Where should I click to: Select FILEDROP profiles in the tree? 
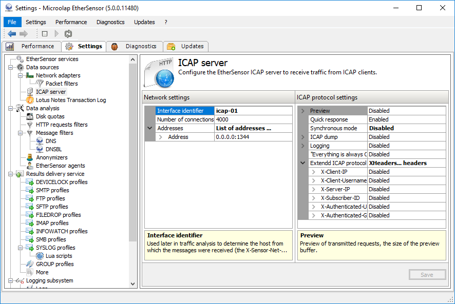coord(59,215)
